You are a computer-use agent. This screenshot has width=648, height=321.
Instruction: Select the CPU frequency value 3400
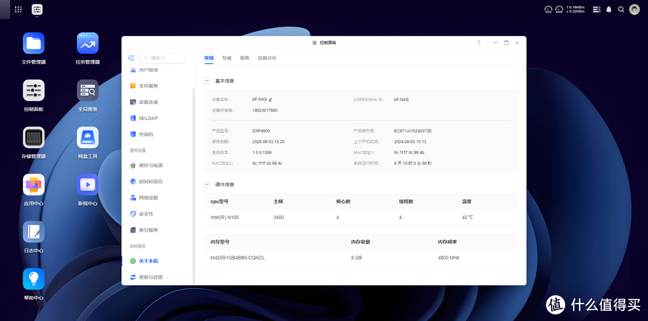[x=278, y=217]
